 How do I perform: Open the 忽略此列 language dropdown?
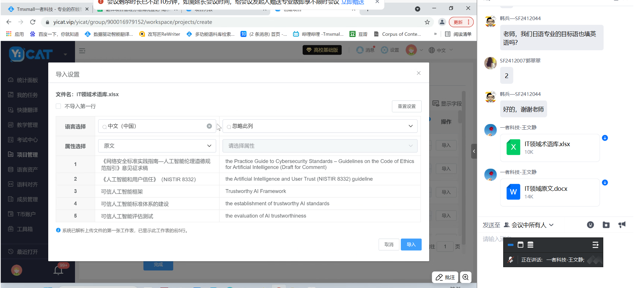point(319,126)
